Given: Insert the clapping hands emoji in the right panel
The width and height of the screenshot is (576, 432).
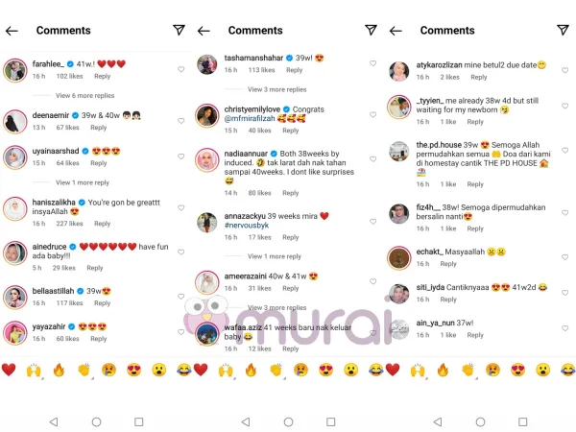Looking at the screenshot, I should point(468,370).
